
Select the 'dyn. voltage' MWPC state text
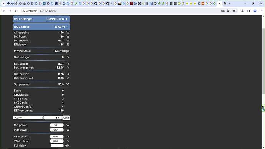tap(62, 51)
